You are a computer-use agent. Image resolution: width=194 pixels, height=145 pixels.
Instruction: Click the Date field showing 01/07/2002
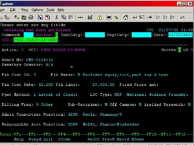pyautogui.click(x=181, y=35)
